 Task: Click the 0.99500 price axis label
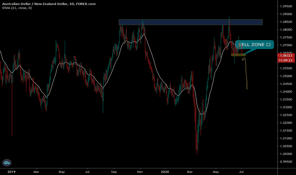coord(286,162)
